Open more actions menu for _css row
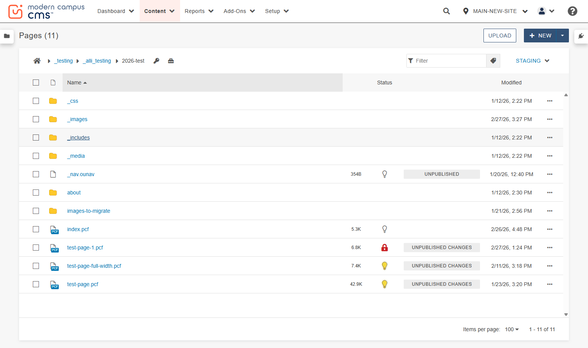Screen dimensions: 588x348 point(550,101)
